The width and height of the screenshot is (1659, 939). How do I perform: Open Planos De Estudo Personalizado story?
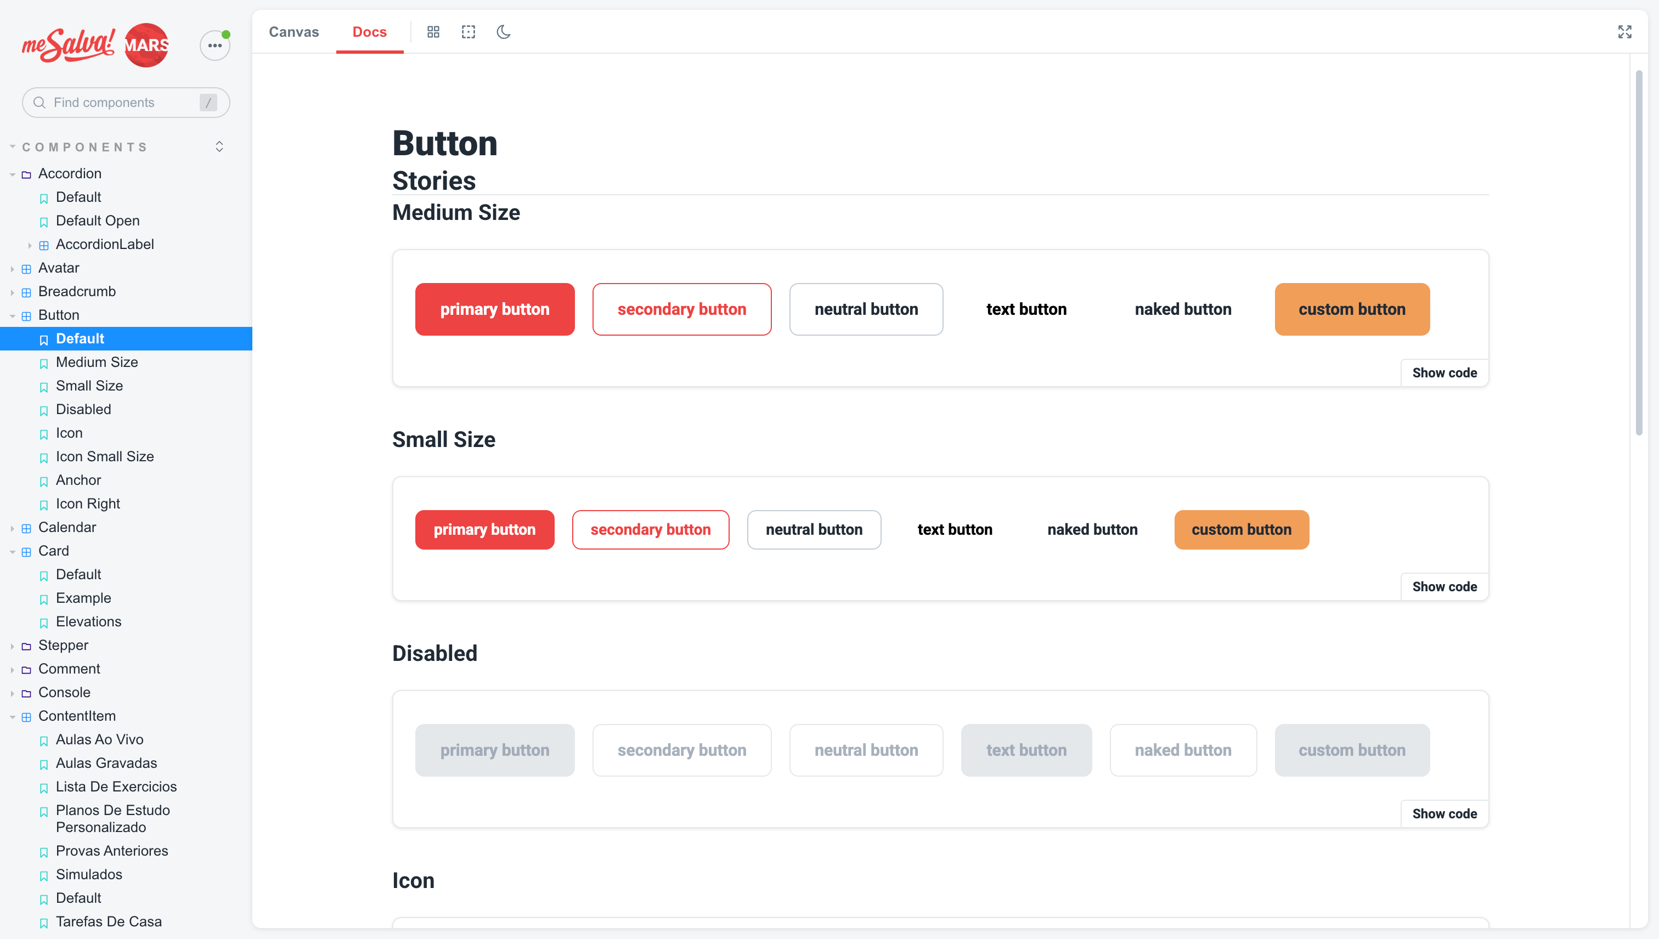(x=113, y=819)
